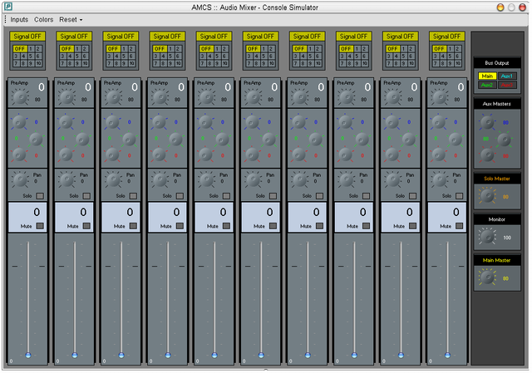This screenshot has width=532, height=373.
Task: Mute the tenth channel
Action: (460, 226)
